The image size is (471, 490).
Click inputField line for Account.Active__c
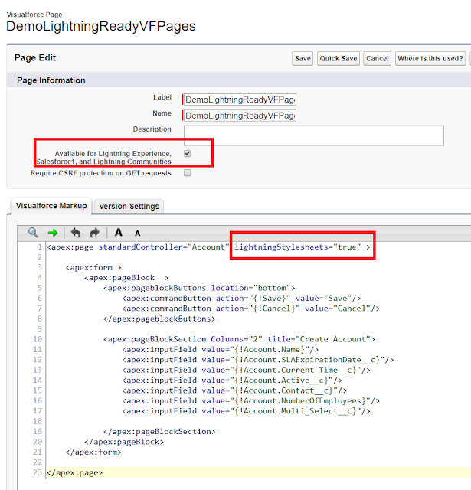tap(232, 381)
